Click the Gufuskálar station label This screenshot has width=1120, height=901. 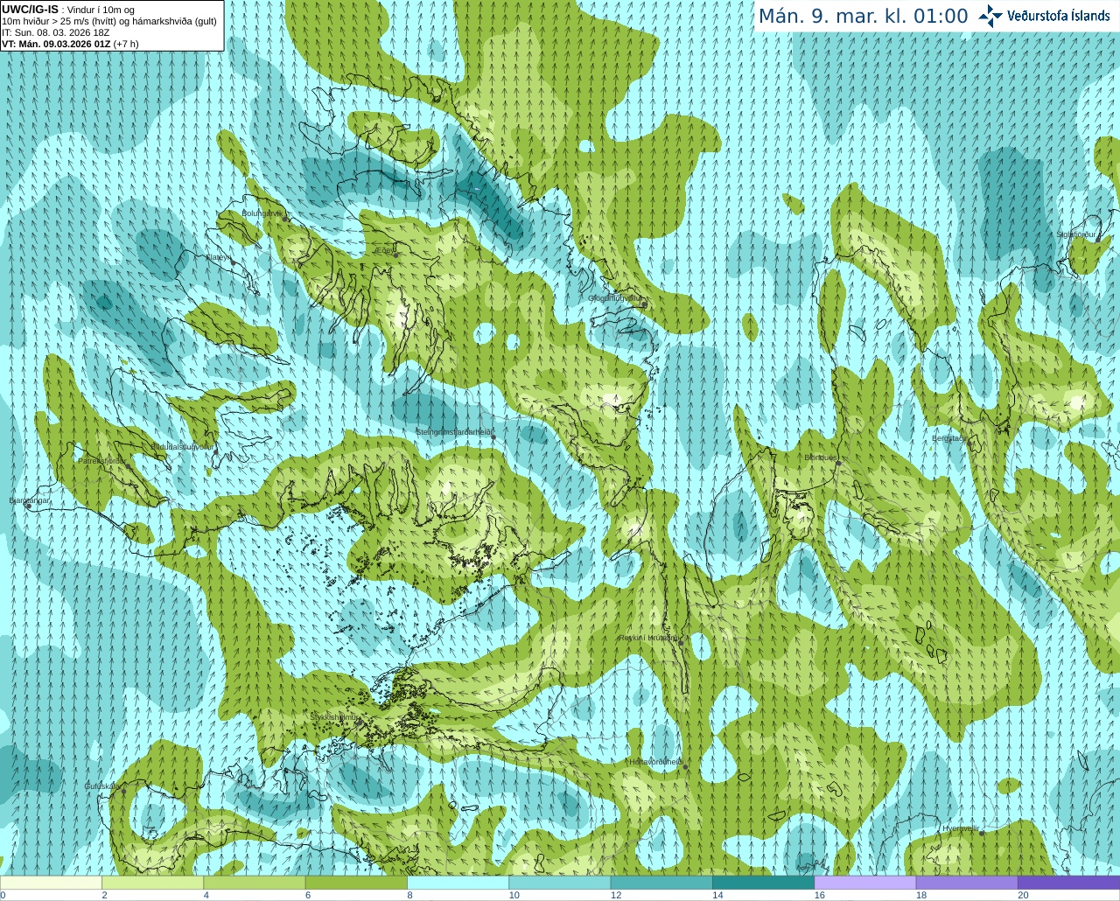pyautogui.click(x=102, y=786)
